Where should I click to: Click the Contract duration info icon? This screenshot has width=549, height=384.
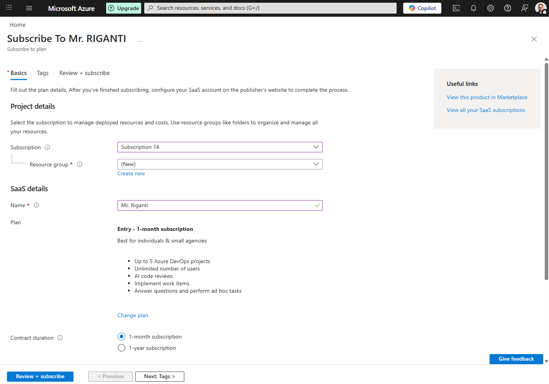point(60,338)
